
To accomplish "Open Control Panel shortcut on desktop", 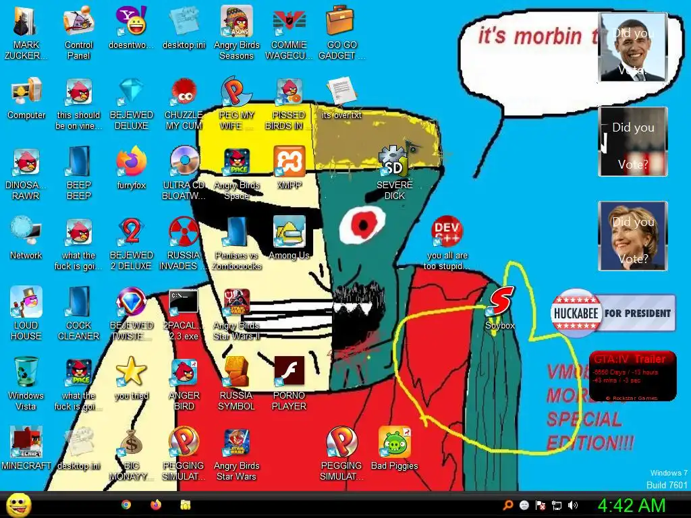I will (78, 33).
